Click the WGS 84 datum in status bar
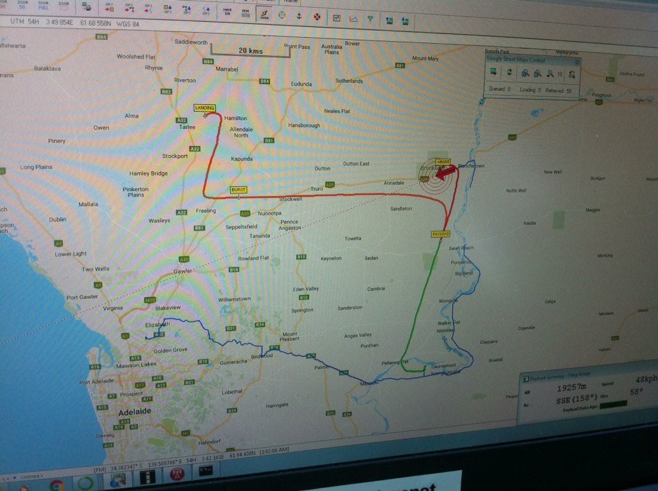This screenshot has width=658, height=491. pyautogui.click(x=128, y=24)
